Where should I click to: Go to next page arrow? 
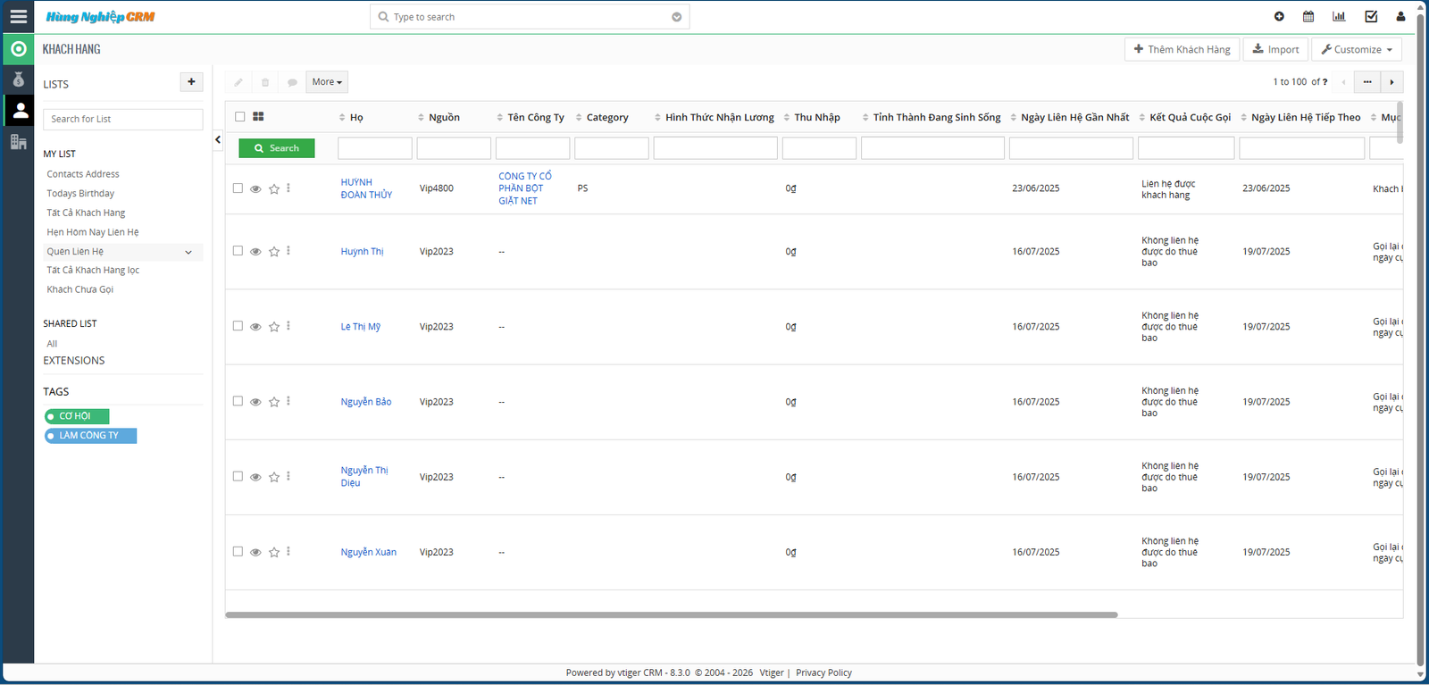[x=1391, y=82]
